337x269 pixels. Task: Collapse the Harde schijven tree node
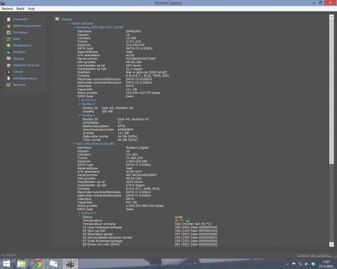69,24
